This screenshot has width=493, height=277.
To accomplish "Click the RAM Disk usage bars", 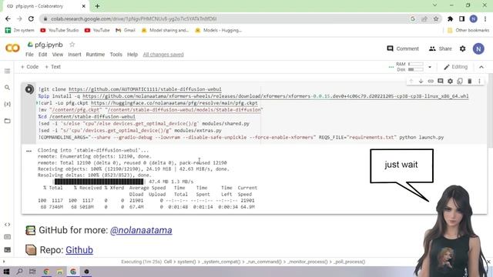I will (410, 67).
